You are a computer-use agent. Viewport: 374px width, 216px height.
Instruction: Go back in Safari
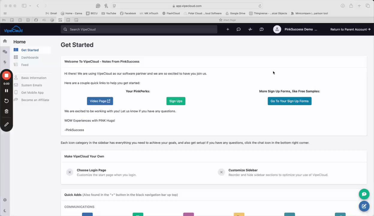point(38,6)
